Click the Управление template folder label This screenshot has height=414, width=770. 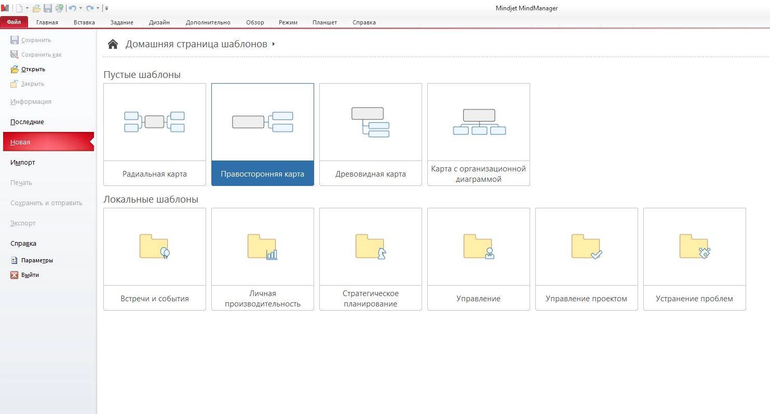point(479,299)
